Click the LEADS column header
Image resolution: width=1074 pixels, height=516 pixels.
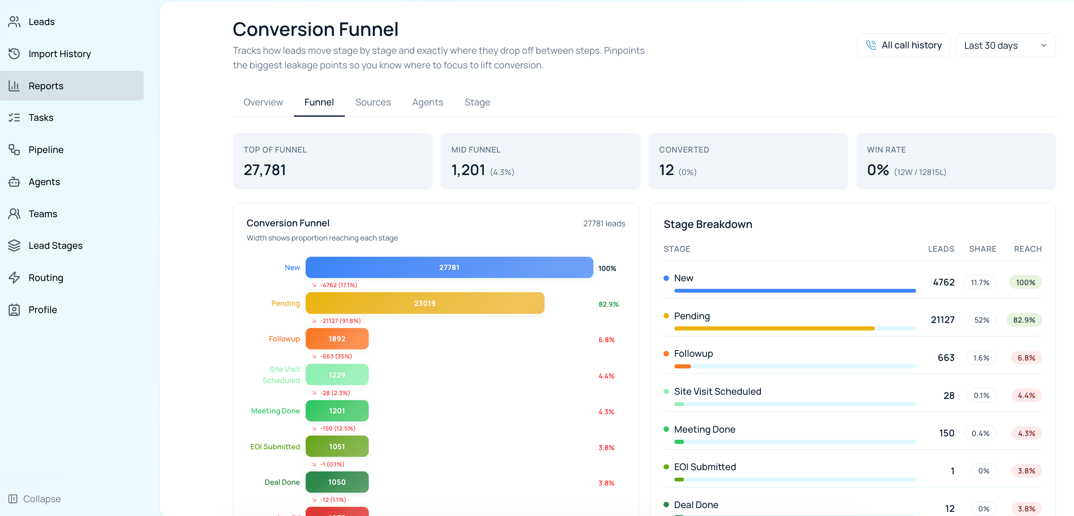click(x=941, y=249)
